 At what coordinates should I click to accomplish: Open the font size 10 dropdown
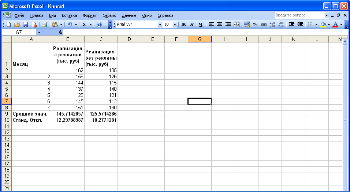pyautogui.click(x=175, y=25)
